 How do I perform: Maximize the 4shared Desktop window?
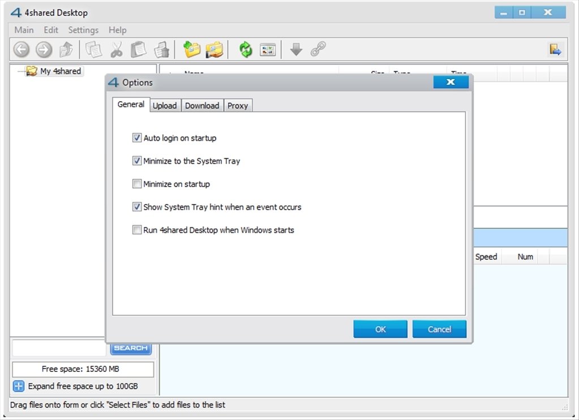coord(522,12)
